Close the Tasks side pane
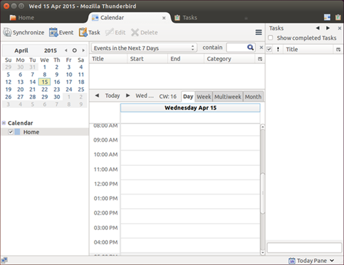 coord(339,28)
